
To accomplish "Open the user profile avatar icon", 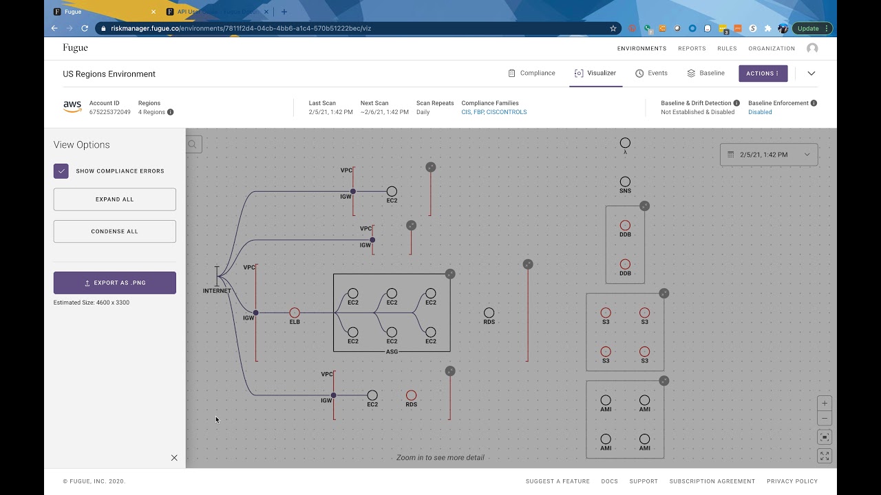I will pyautogui.click(x=812, y=48).
